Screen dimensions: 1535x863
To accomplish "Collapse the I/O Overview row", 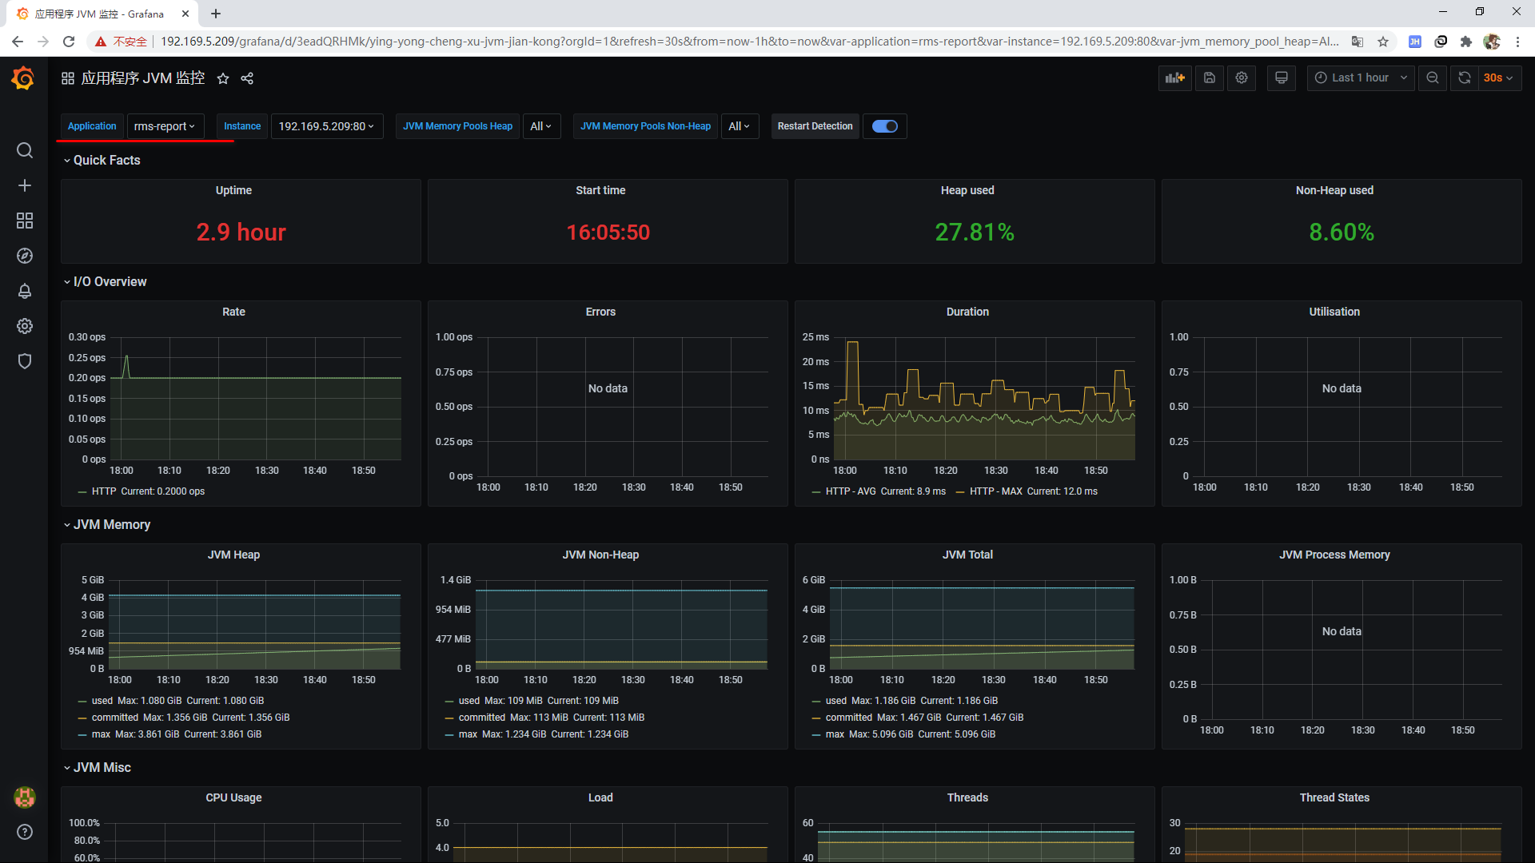I will (105, 281).
